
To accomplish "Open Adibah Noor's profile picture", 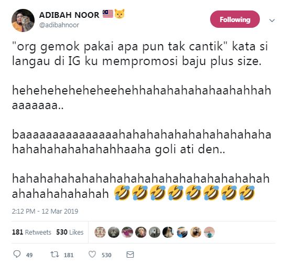I will tap(23, 20).
